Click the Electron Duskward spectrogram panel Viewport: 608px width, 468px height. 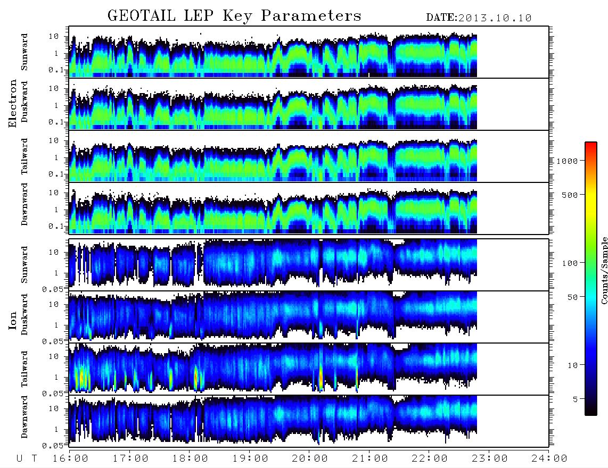309,104
